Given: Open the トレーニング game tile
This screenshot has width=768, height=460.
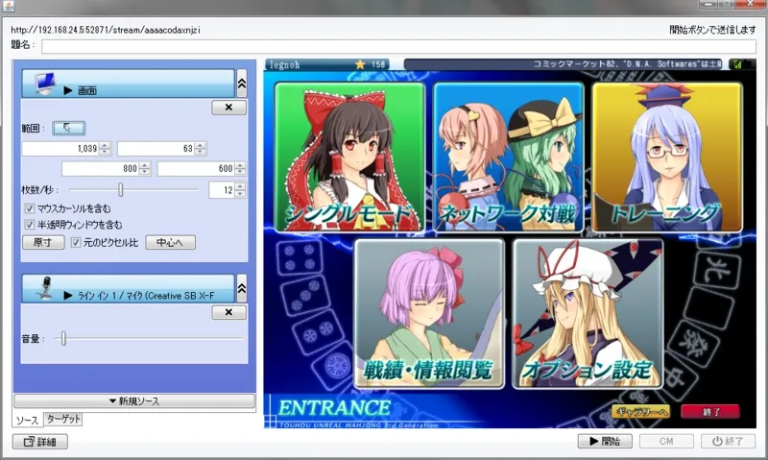Looking at the screenshot, I should tap(666, 157).
